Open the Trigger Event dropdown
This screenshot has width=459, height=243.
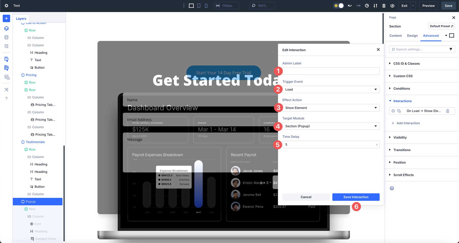pyautogui.click(x=330, y=89)
